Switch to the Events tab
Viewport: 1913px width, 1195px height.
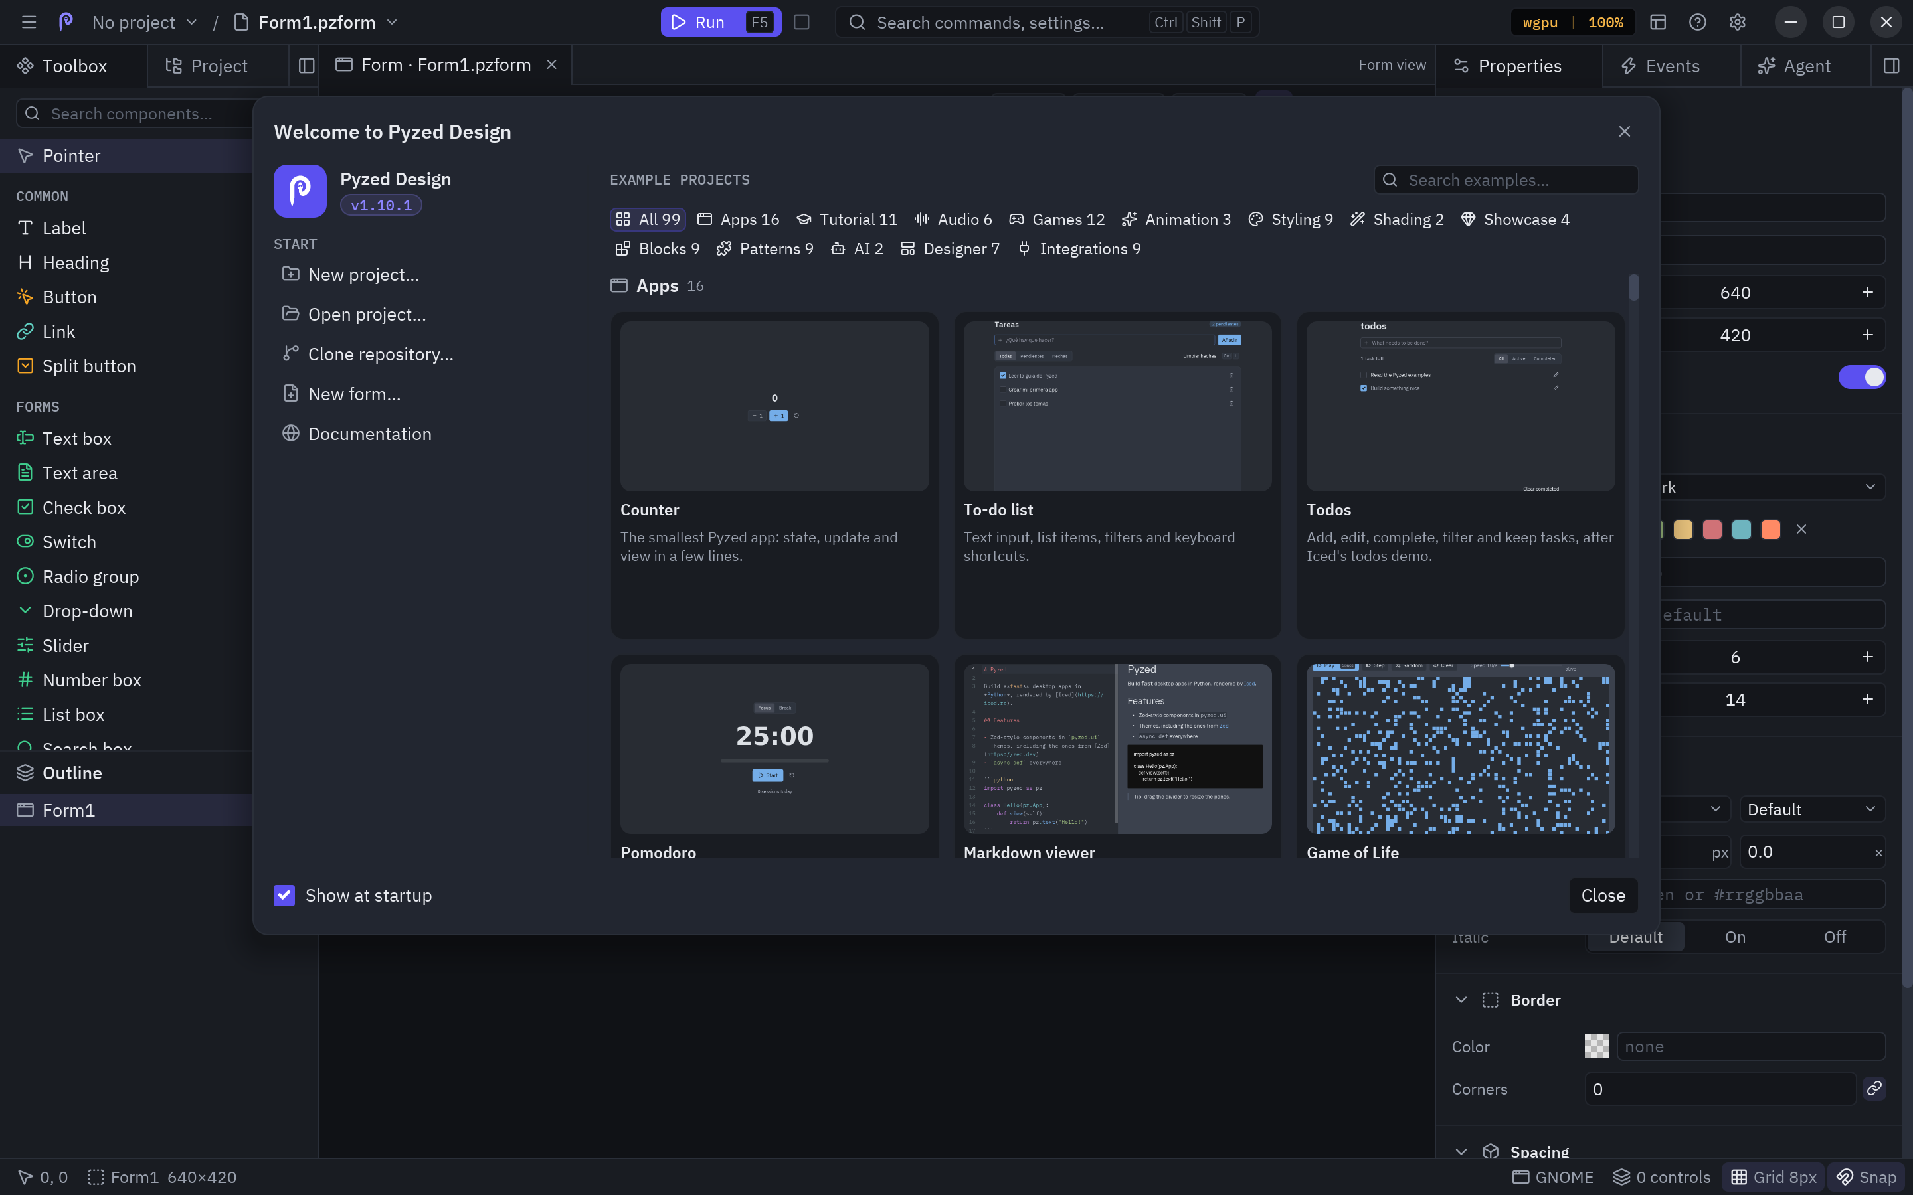(x=1671, y=66)
